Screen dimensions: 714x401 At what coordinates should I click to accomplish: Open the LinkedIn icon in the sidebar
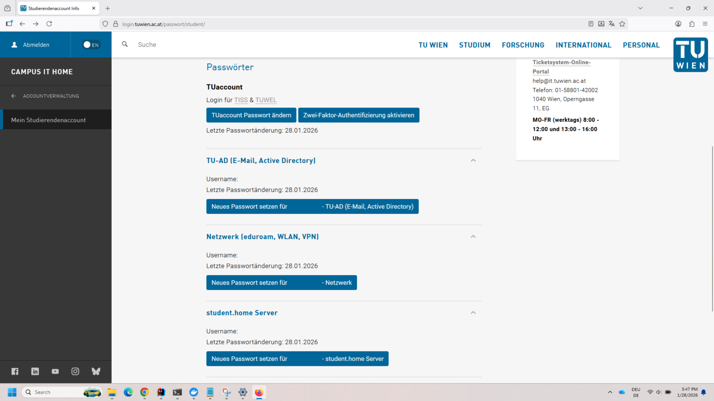click(35, 371)
